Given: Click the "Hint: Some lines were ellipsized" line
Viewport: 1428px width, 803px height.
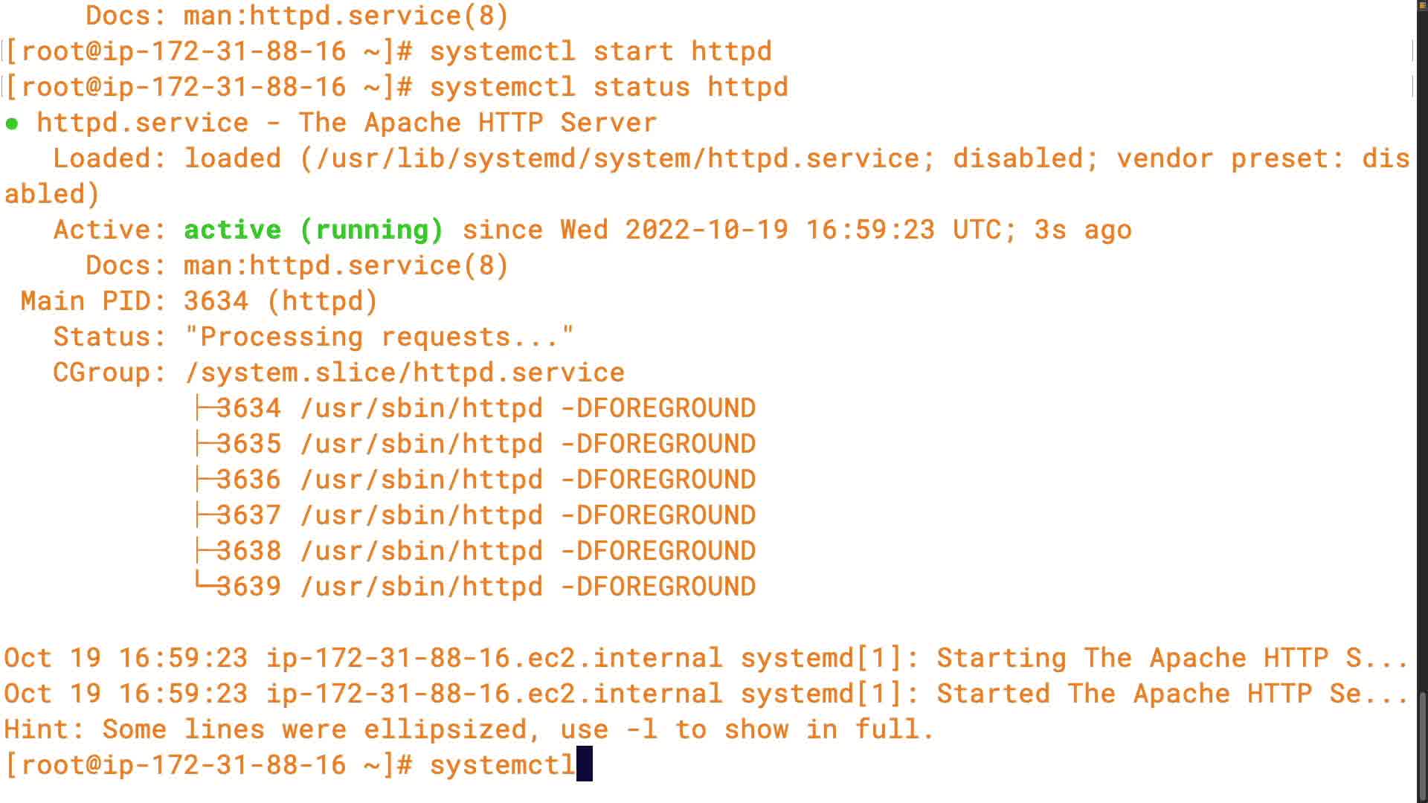Looking at the screenshot, I should coord(469,729).
